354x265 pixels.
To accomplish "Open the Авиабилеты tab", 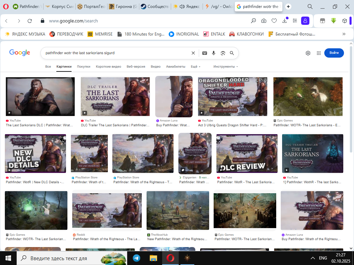I will (176, 67).
